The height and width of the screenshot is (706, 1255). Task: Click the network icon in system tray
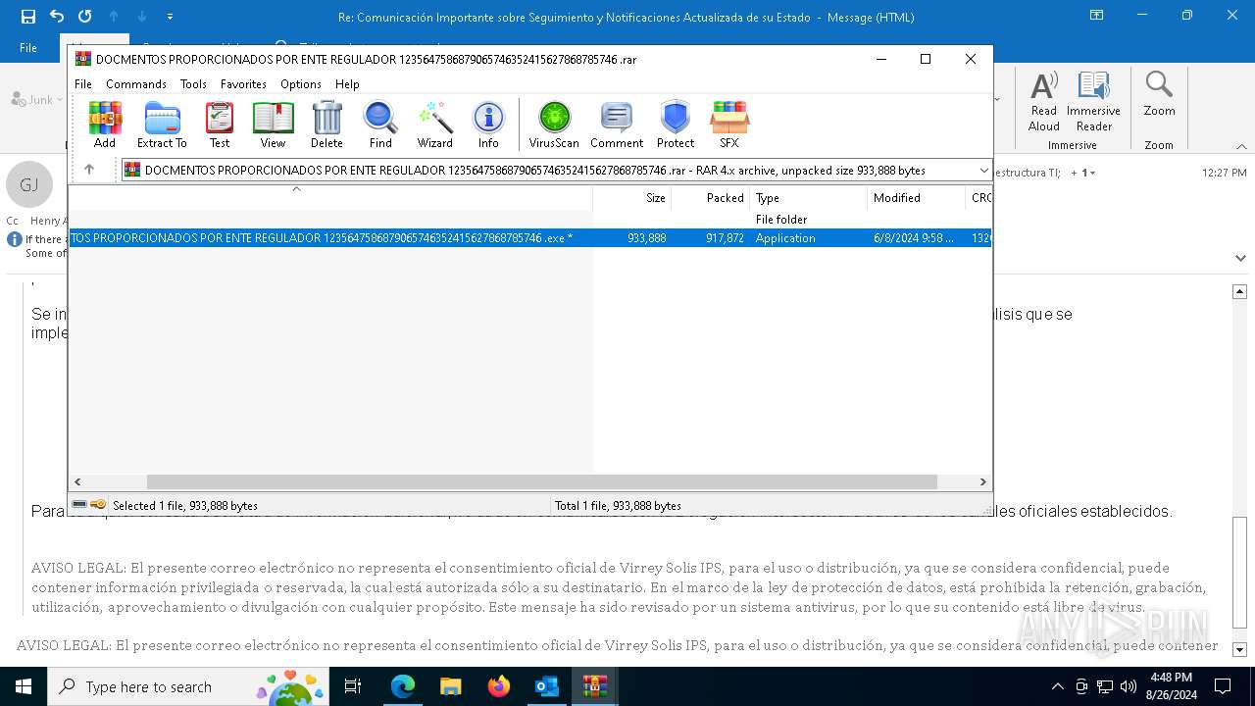tap(1105, 686)
